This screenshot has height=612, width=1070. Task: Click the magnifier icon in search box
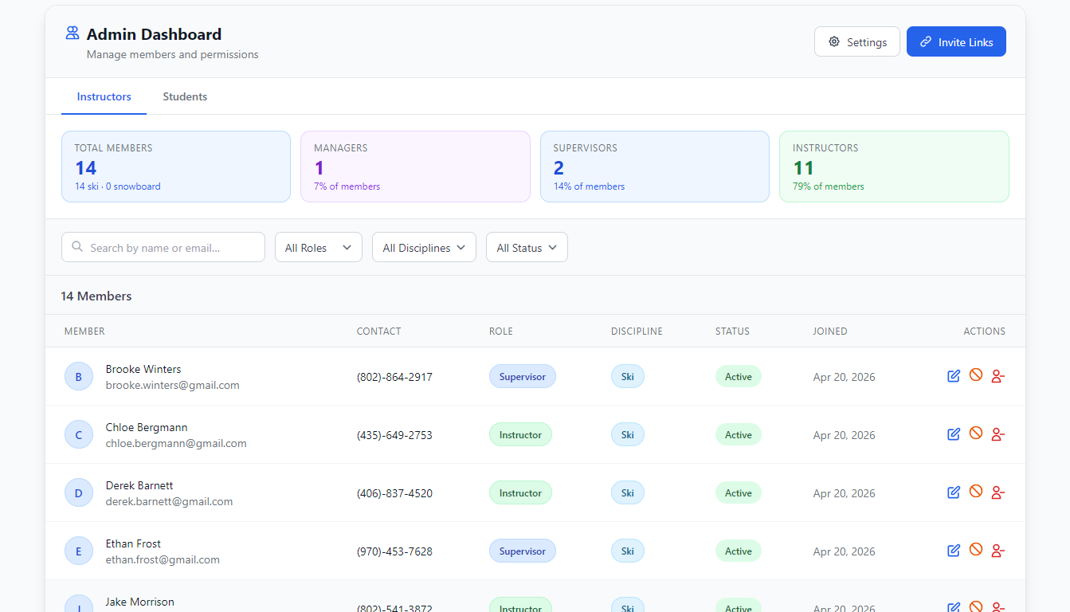point(77,247)
